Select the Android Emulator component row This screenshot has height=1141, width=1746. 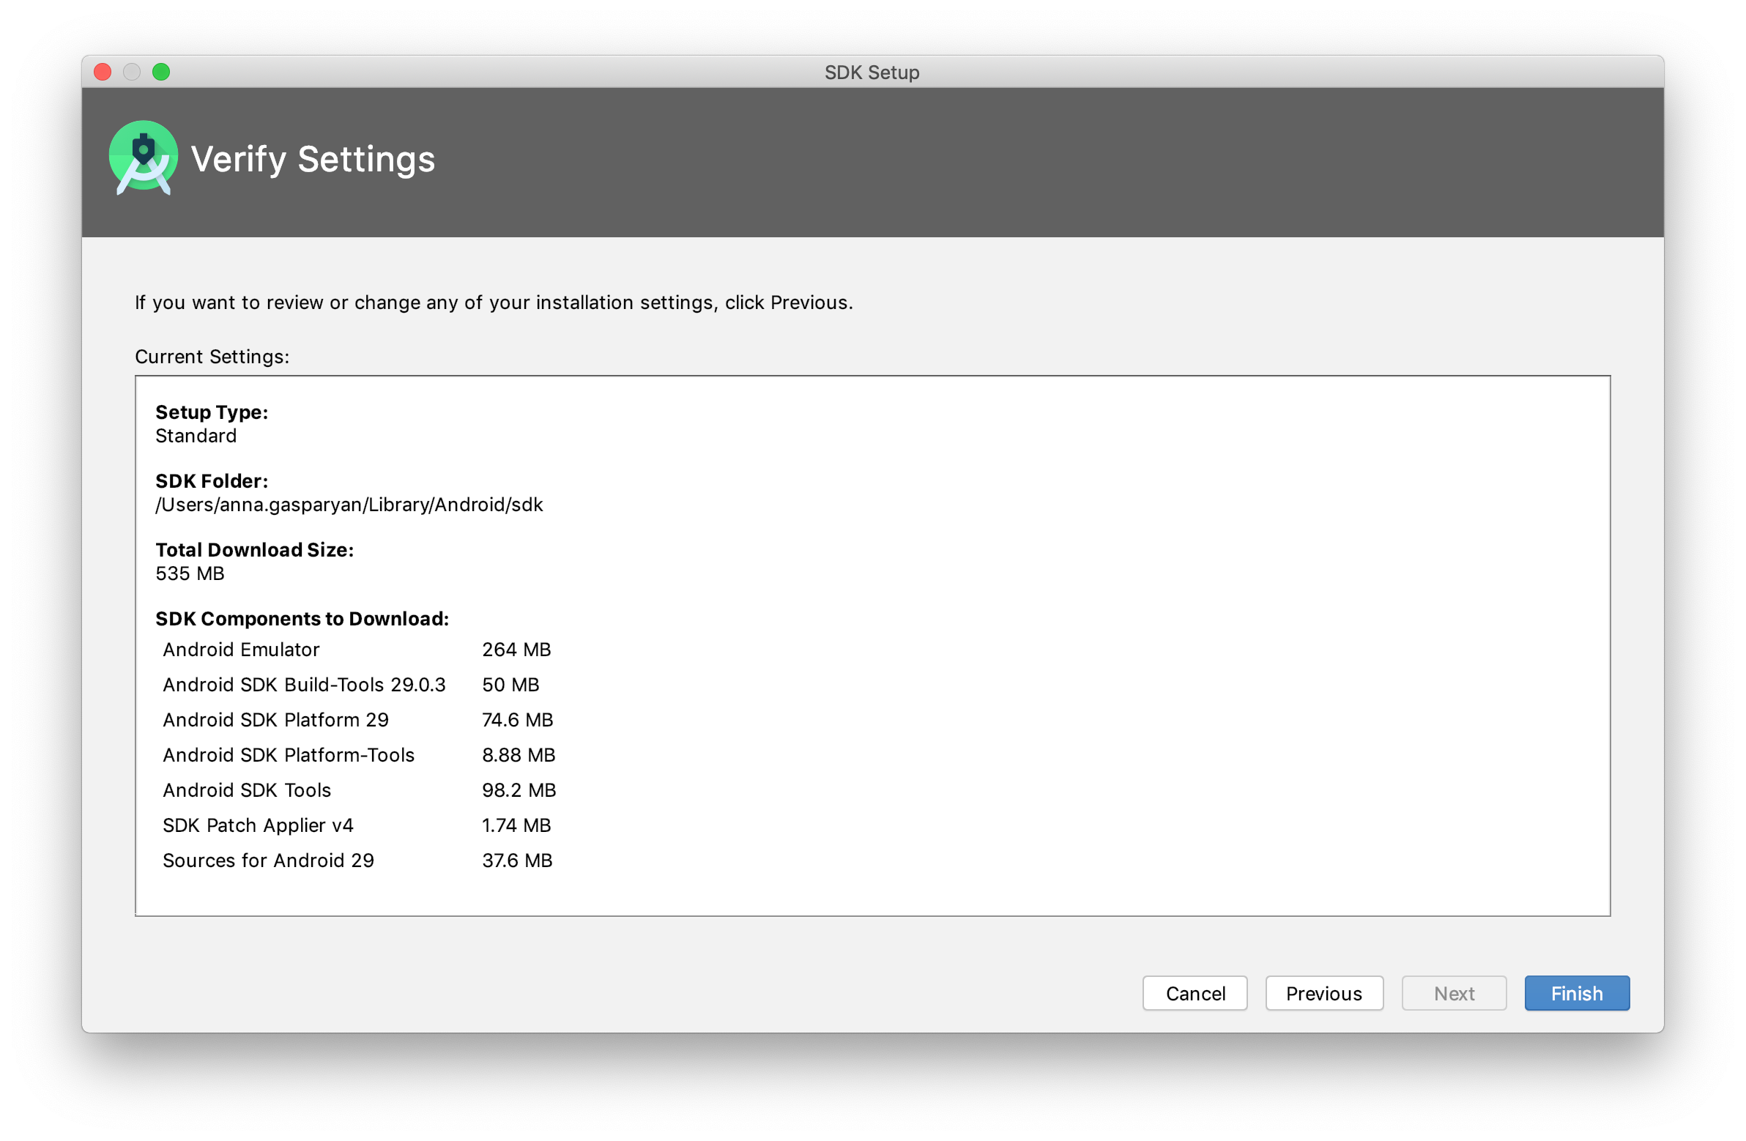tap(241, 650)
